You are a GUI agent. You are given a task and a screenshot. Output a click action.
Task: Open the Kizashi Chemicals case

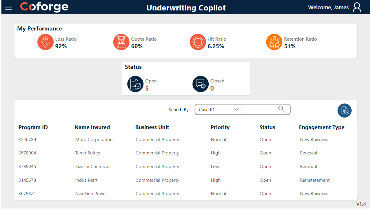point(93,167)
